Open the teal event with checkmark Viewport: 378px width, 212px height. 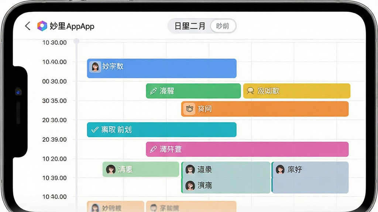click(162, 130)
